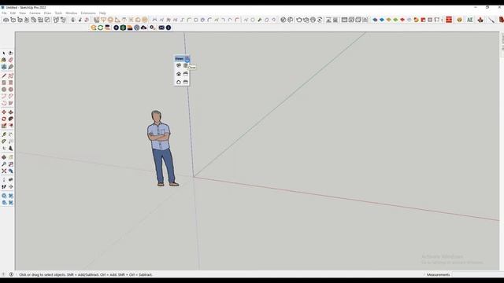Click the standing man figure in viewport
The width and height of the screenshot is (504, 283).
pos(161,149)
